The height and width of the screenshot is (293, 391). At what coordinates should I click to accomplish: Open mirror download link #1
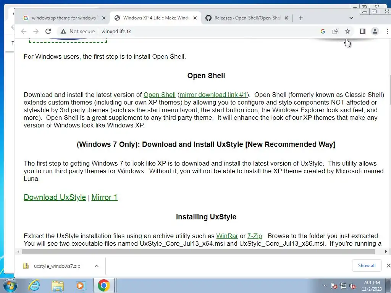(213, 95)
